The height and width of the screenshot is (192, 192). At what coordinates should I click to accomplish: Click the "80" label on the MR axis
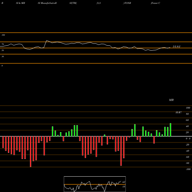tap(187, 114)
